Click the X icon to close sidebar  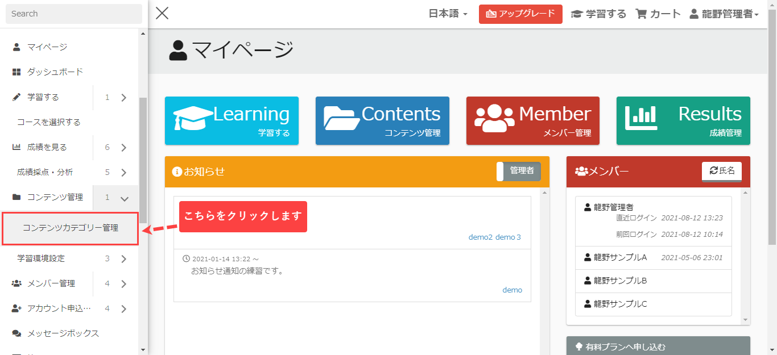point(162,13)
